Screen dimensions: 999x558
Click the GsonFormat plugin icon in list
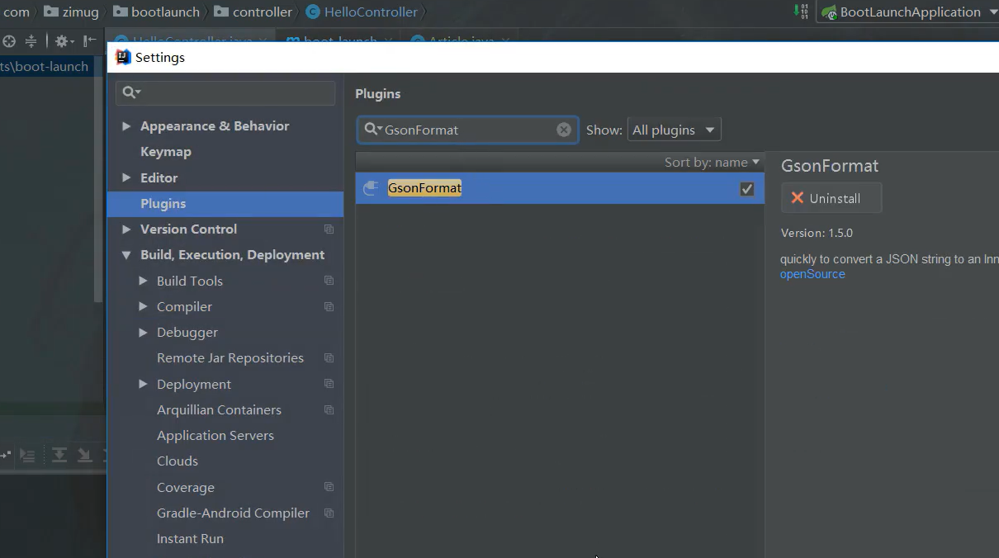point(372,188)
